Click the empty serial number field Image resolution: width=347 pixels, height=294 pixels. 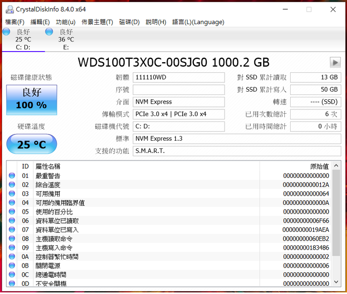[x=179, y=90]
